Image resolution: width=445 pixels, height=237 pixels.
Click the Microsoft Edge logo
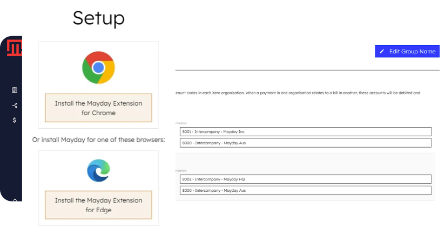pyautogui.click(x=98, y=171)
